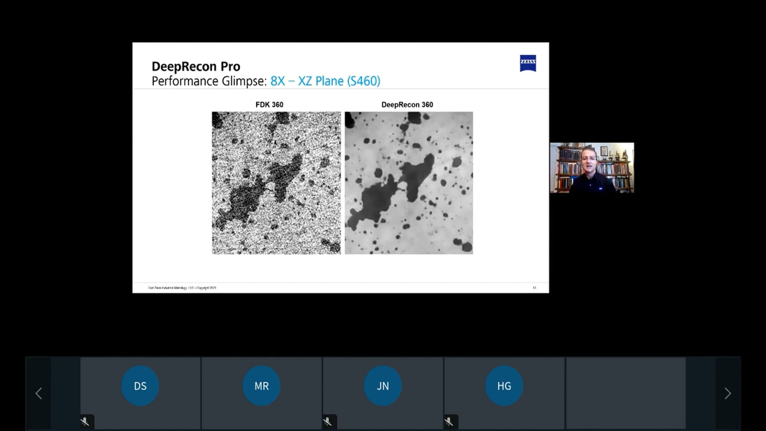766x431 pixels.
Task: Click the FDK 360 reconstruction image
Action: coord(276,183)
